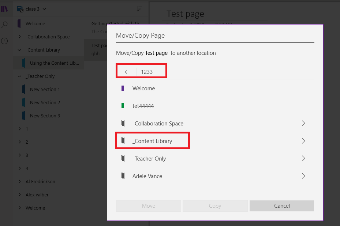Open the search magnifier icon
This screenshot has height=226, width=340.
(4, 25)
